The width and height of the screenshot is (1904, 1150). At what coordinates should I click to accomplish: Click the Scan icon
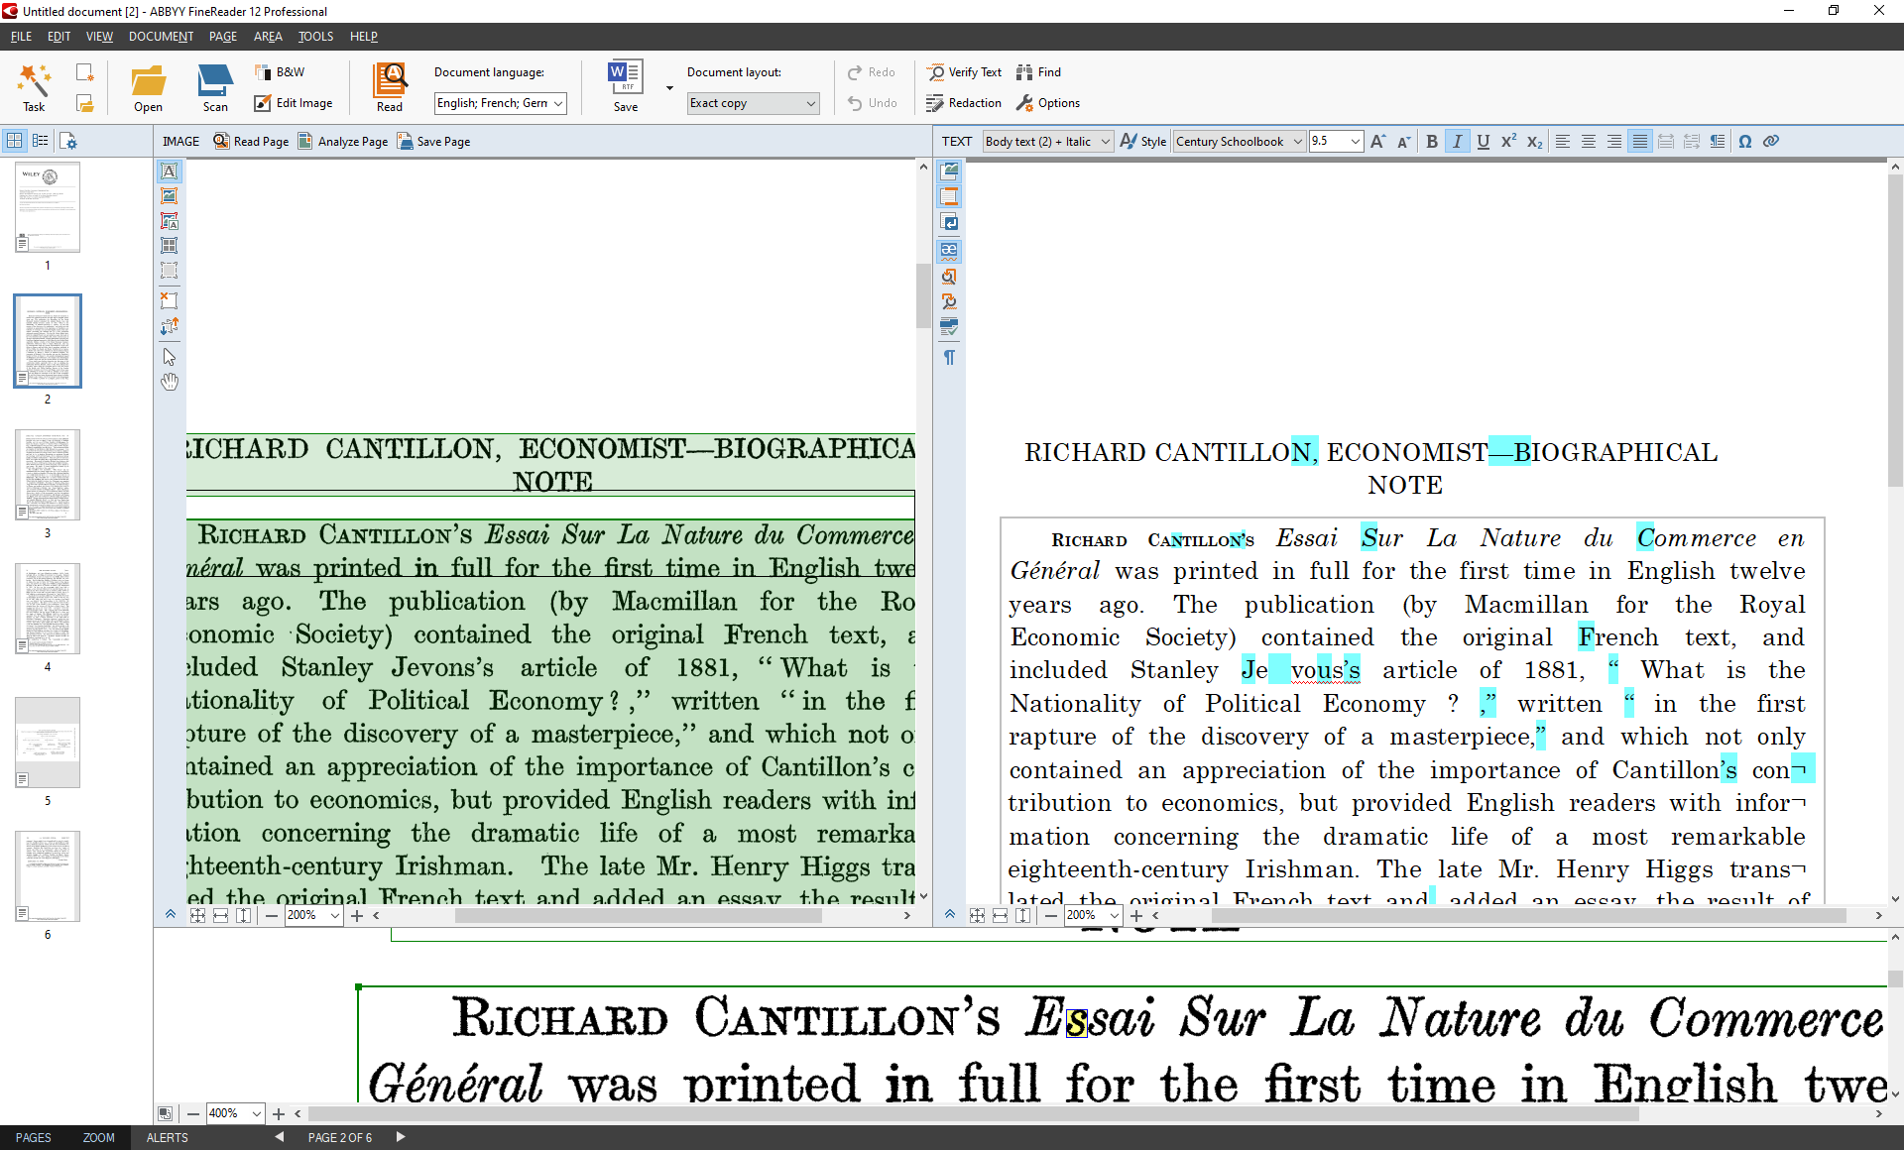215,87
